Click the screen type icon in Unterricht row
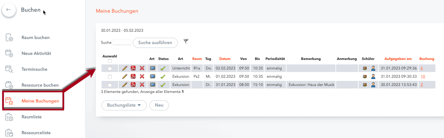 152,68
